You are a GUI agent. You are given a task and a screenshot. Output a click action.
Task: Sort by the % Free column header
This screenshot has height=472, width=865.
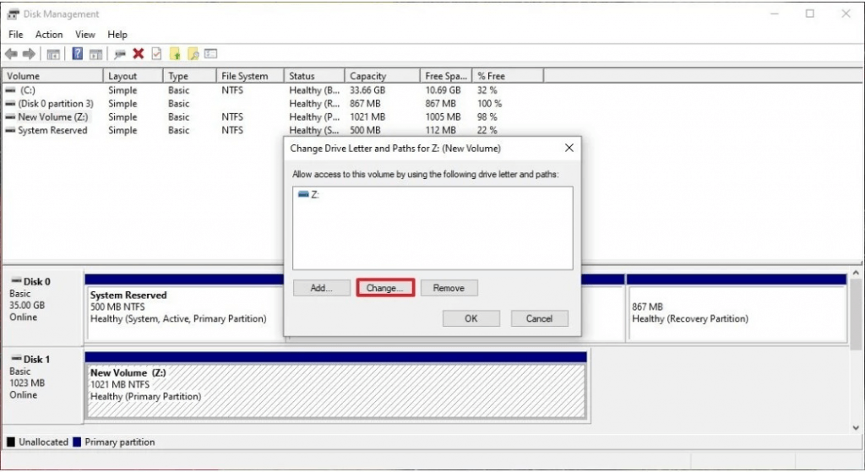point(508,76)
